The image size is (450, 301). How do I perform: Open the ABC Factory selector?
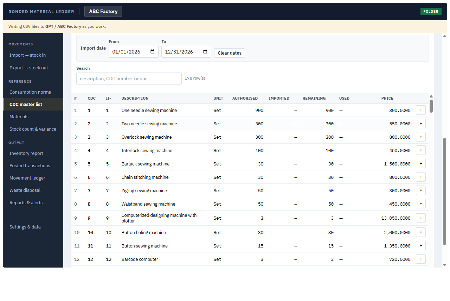pos(103,11)
